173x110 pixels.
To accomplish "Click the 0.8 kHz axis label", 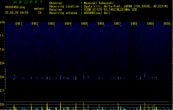I will (x=2, y=77).
